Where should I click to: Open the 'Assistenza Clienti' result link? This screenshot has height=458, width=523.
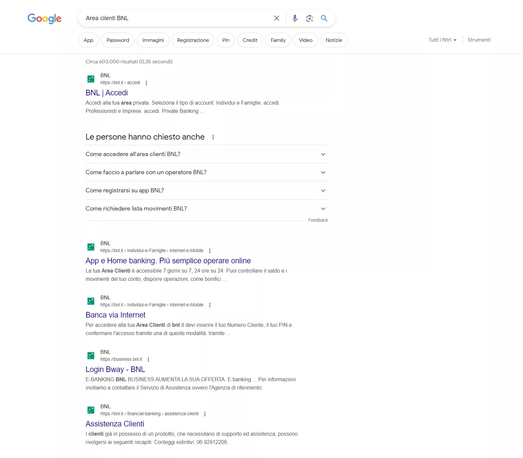115,424
